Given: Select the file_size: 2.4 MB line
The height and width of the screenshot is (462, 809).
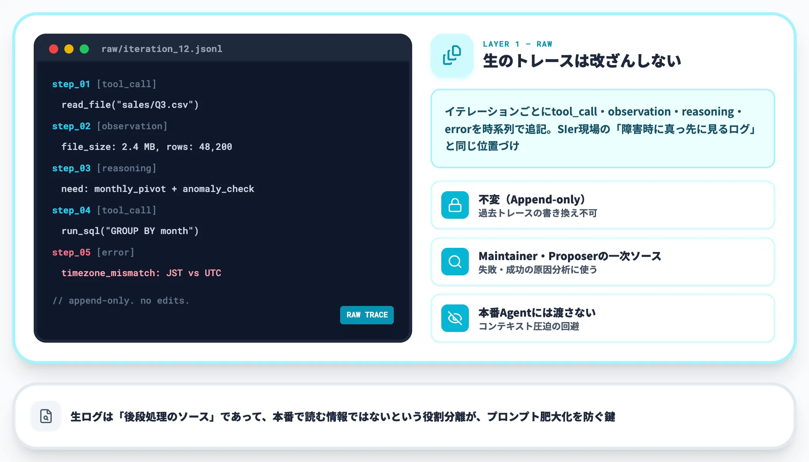Looking at the screenshot, I should point(147,147).
